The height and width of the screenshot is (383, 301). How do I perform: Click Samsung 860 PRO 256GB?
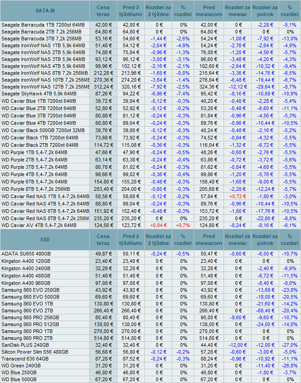(x=30, y=317)
